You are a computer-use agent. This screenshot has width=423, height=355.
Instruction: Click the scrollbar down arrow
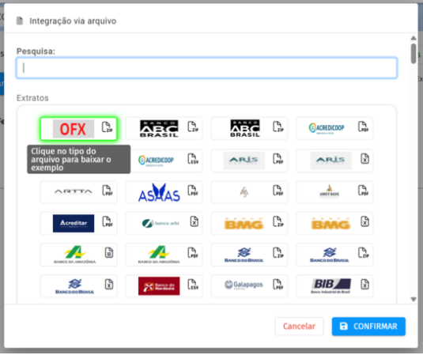(414, 299)
